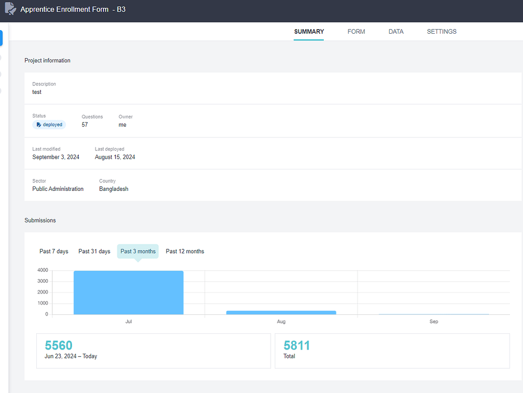
Task: Select the Past 3 months range button
Action: 138,251
